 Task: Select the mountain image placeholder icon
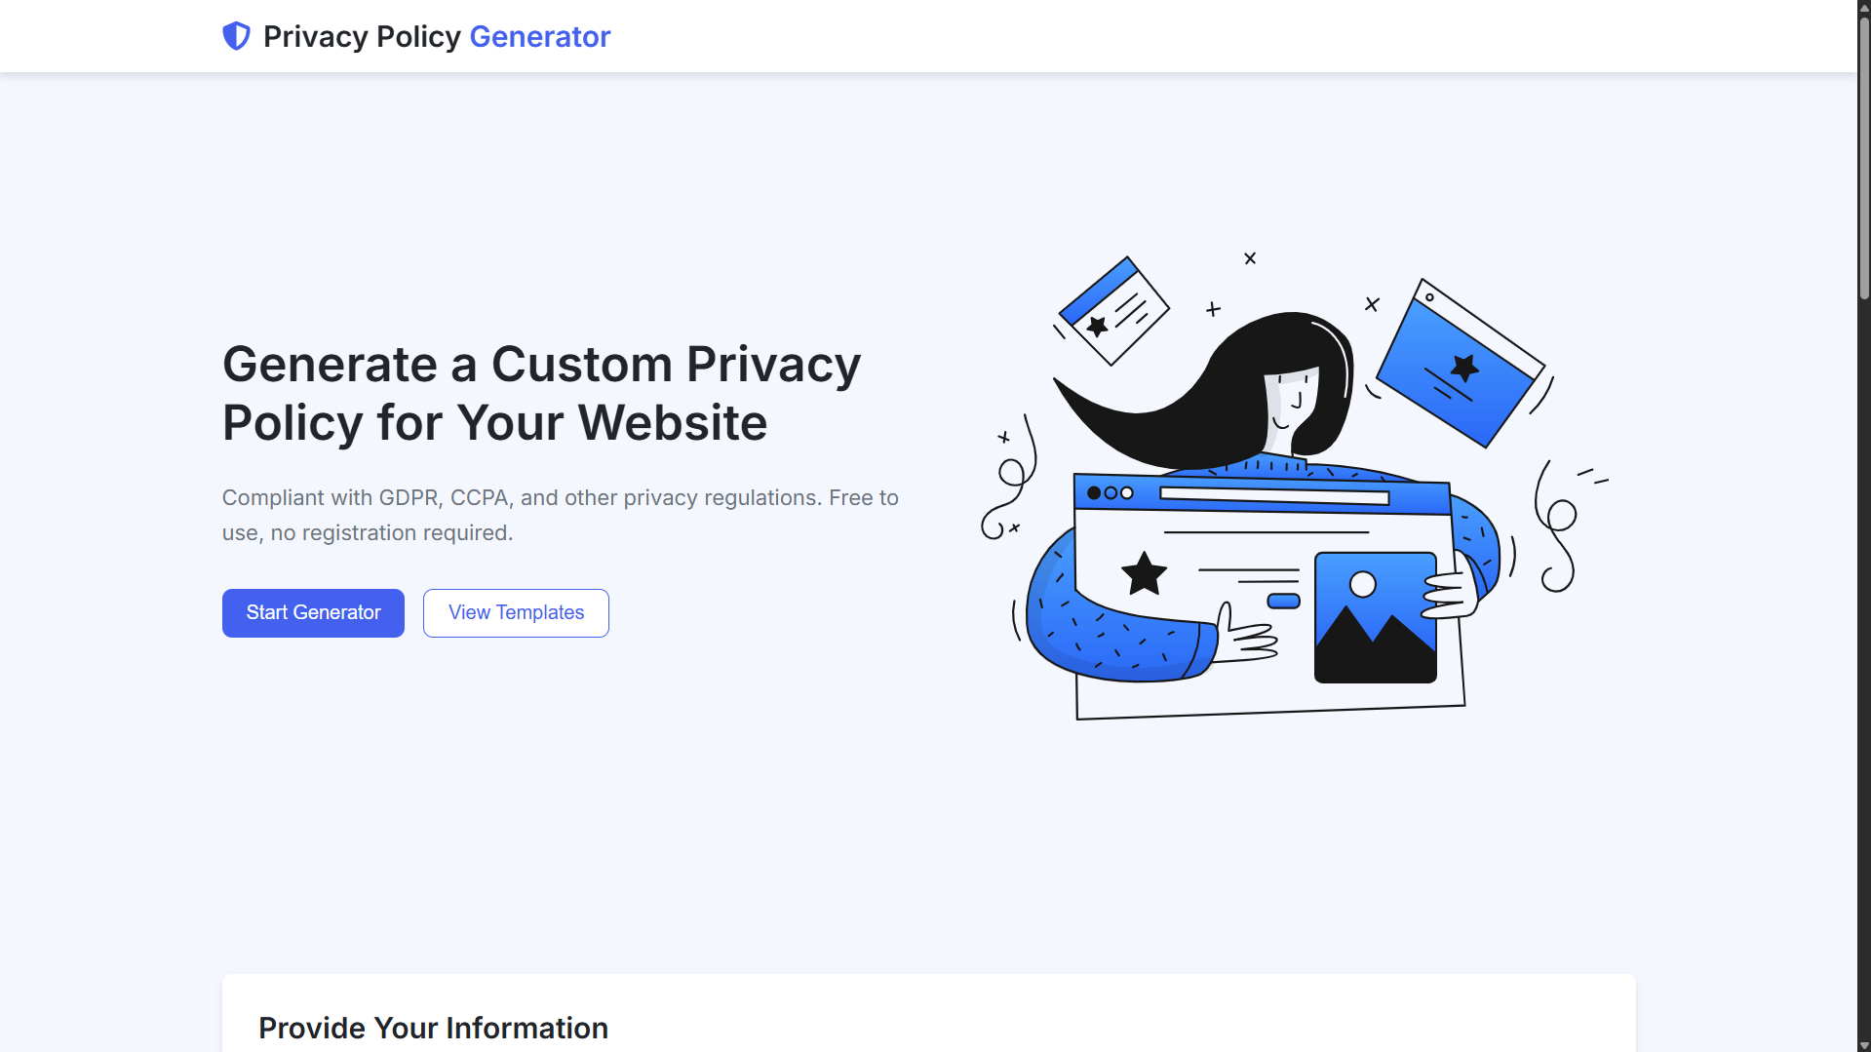[x=1376, y=617]
